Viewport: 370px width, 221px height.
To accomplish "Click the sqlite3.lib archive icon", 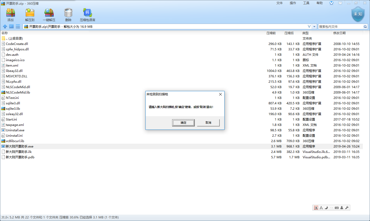I will [x=3, y=108].
